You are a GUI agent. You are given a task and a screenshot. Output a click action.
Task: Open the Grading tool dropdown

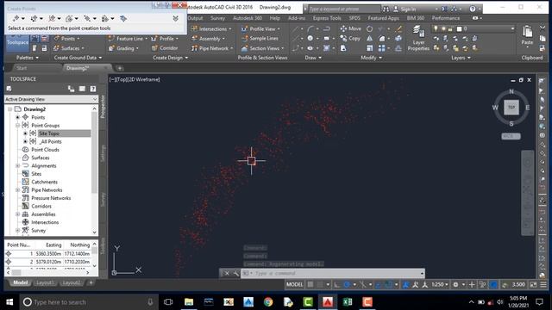(x=122, y=48)
